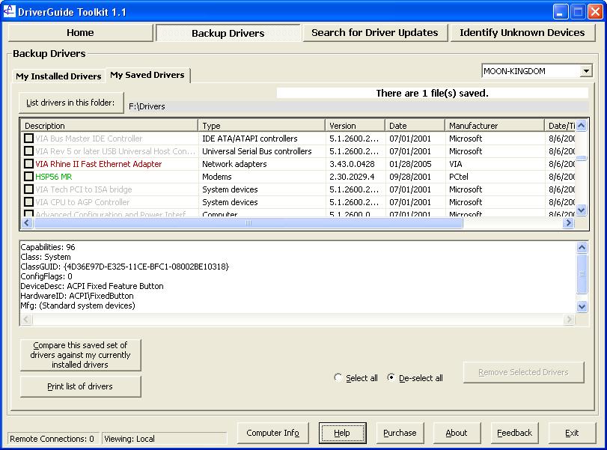The image size is (607, 450).
Task: Click the details pane vertical scrollbar thumb
Action: tap(582, 273)
